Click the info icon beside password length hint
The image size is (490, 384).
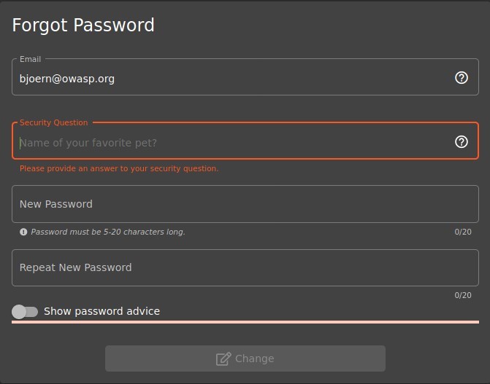coord(23,232)
